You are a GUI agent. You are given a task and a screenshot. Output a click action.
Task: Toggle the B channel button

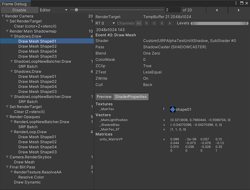pyautogui.click(x=162, y=23)
